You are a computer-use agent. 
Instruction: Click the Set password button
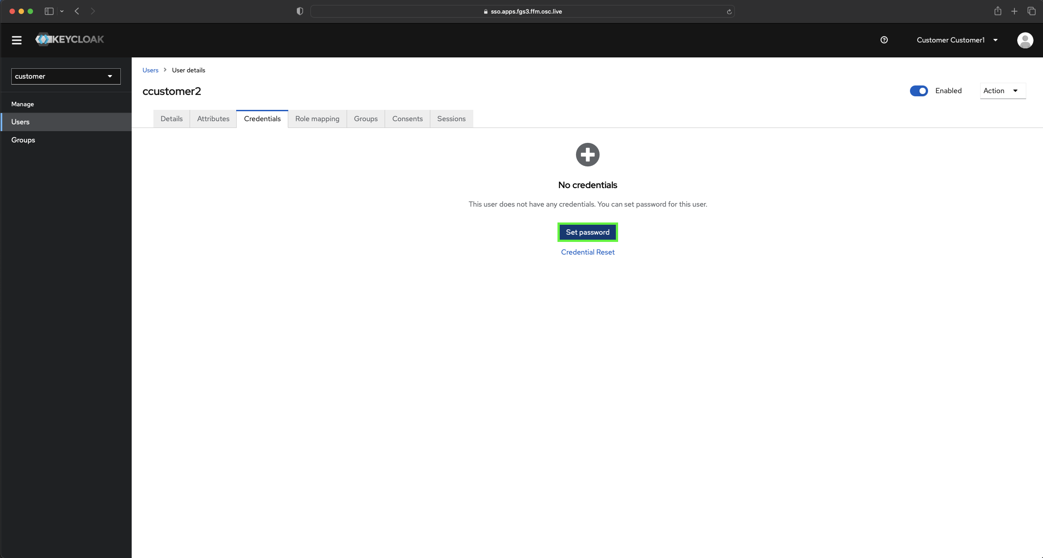pos(587,232)
